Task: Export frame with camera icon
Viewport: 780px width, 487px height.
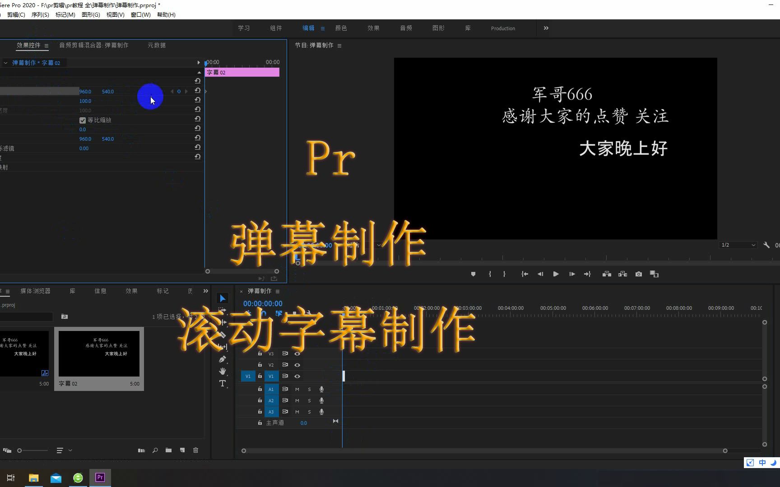Action: point(639,274)
